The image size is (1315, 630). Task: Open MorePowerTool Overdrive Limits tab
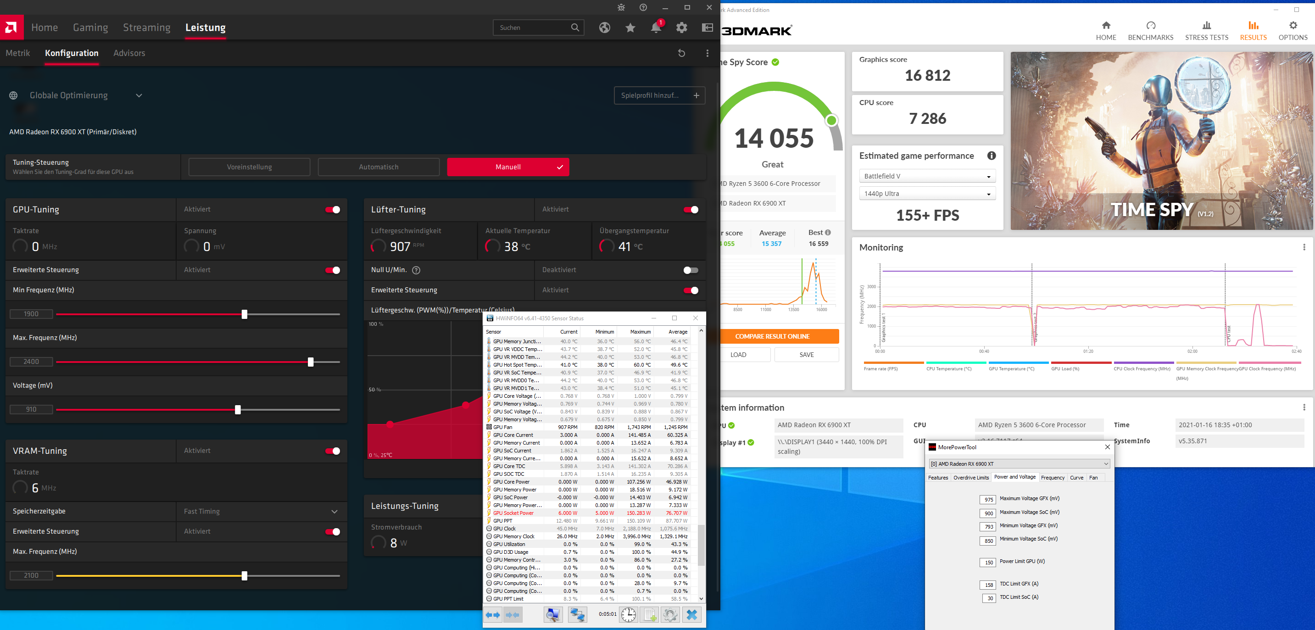971,478
